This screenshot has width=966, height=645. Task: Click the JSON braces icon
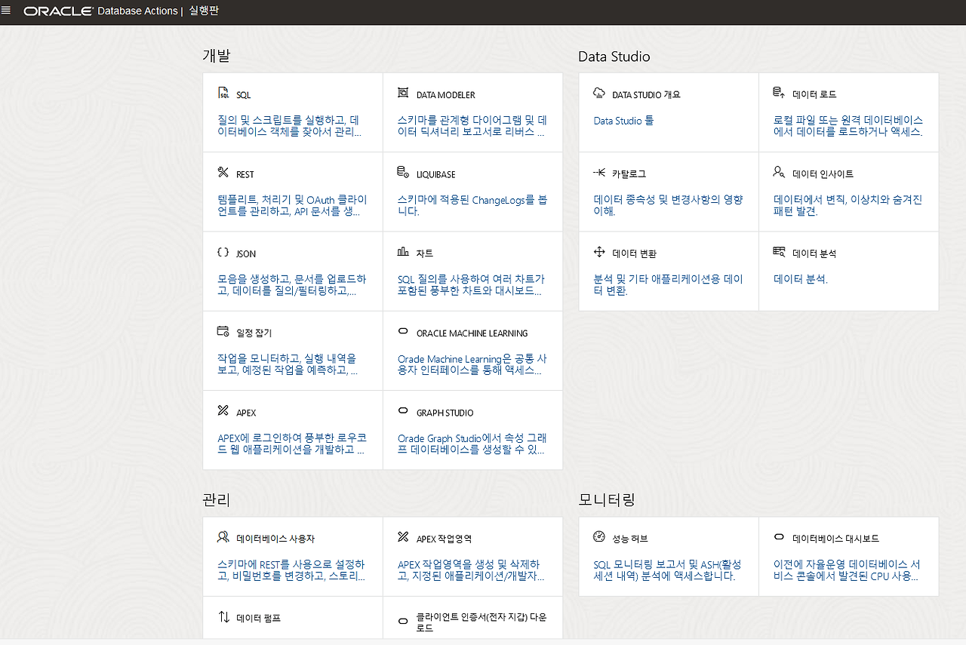tap(223, 253)
